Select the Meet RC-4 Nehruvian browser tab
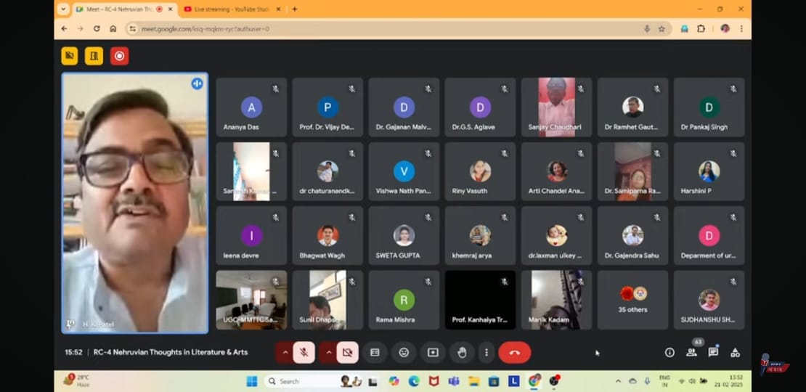This screenshot has width=806, height=392. pyautogui.click(x=116, y=9)
